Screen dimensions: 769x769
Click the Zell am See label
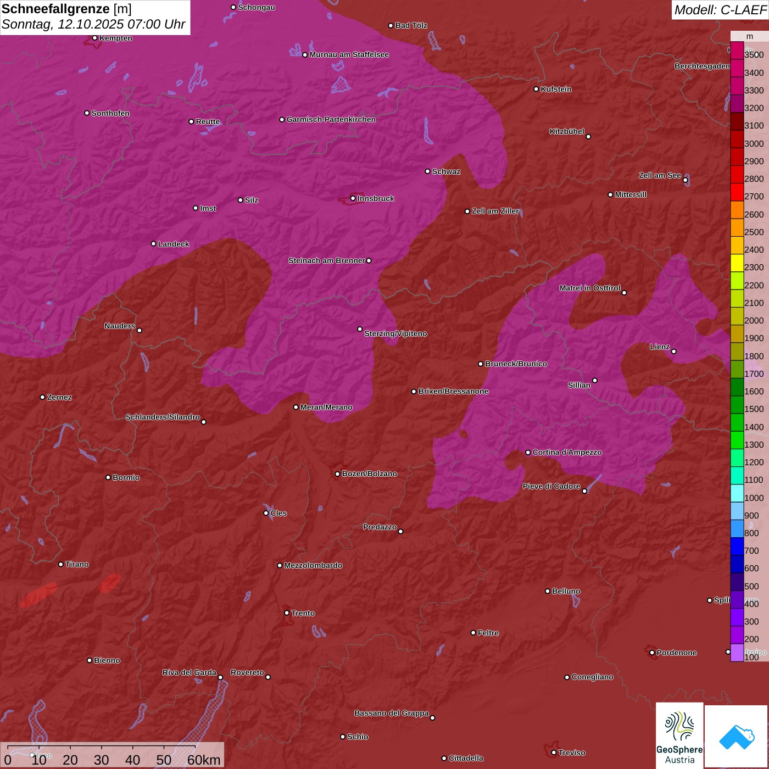click(x=660, y=176)
